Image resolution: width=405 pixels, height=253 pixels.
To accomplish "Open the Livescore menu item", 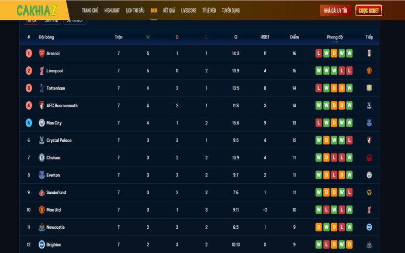I will [x=188, y=10].
